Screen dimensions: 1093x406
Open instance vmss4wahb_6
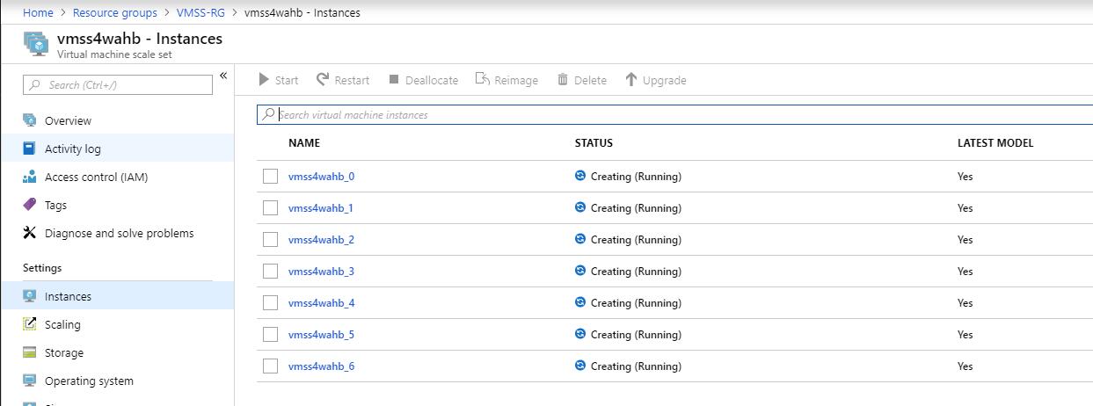coord(321,366)
